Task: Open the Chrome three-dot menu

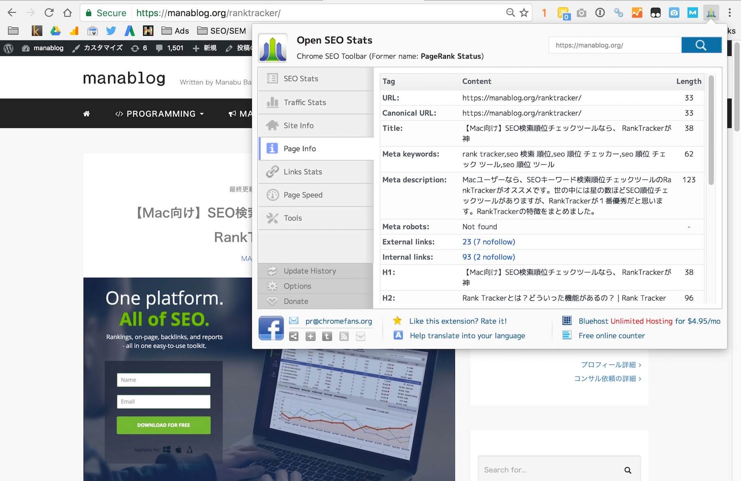Action: [730, 13]
